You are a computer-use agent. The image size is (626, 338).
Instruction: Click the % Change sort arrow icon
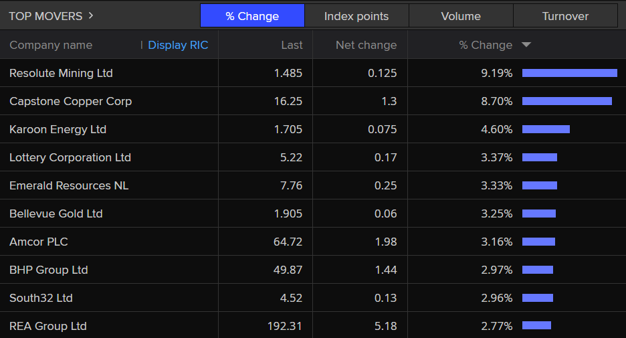(x=526, y=45)
